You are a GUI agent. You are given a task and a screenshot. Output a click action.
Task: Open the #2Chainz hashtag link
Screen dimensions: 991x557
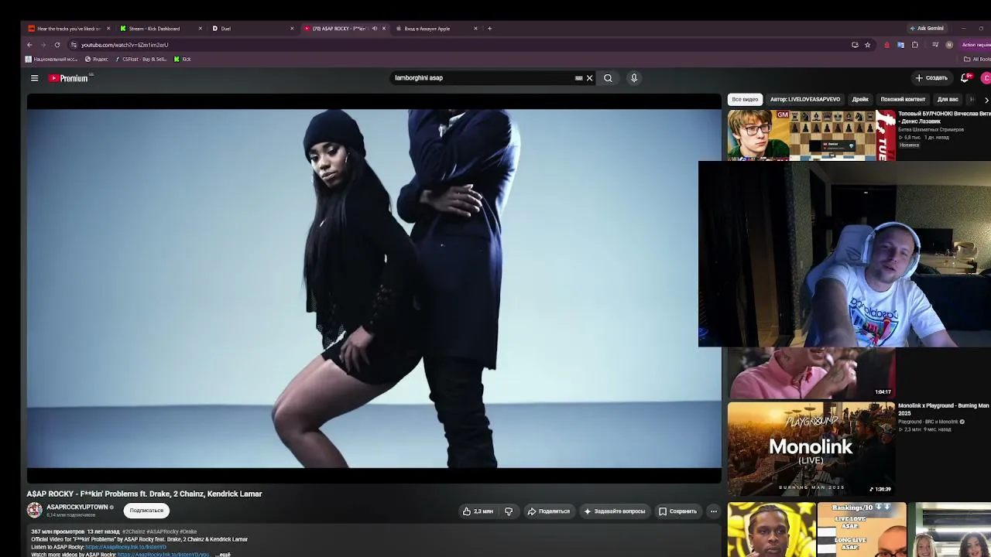(x=133, y=532)
